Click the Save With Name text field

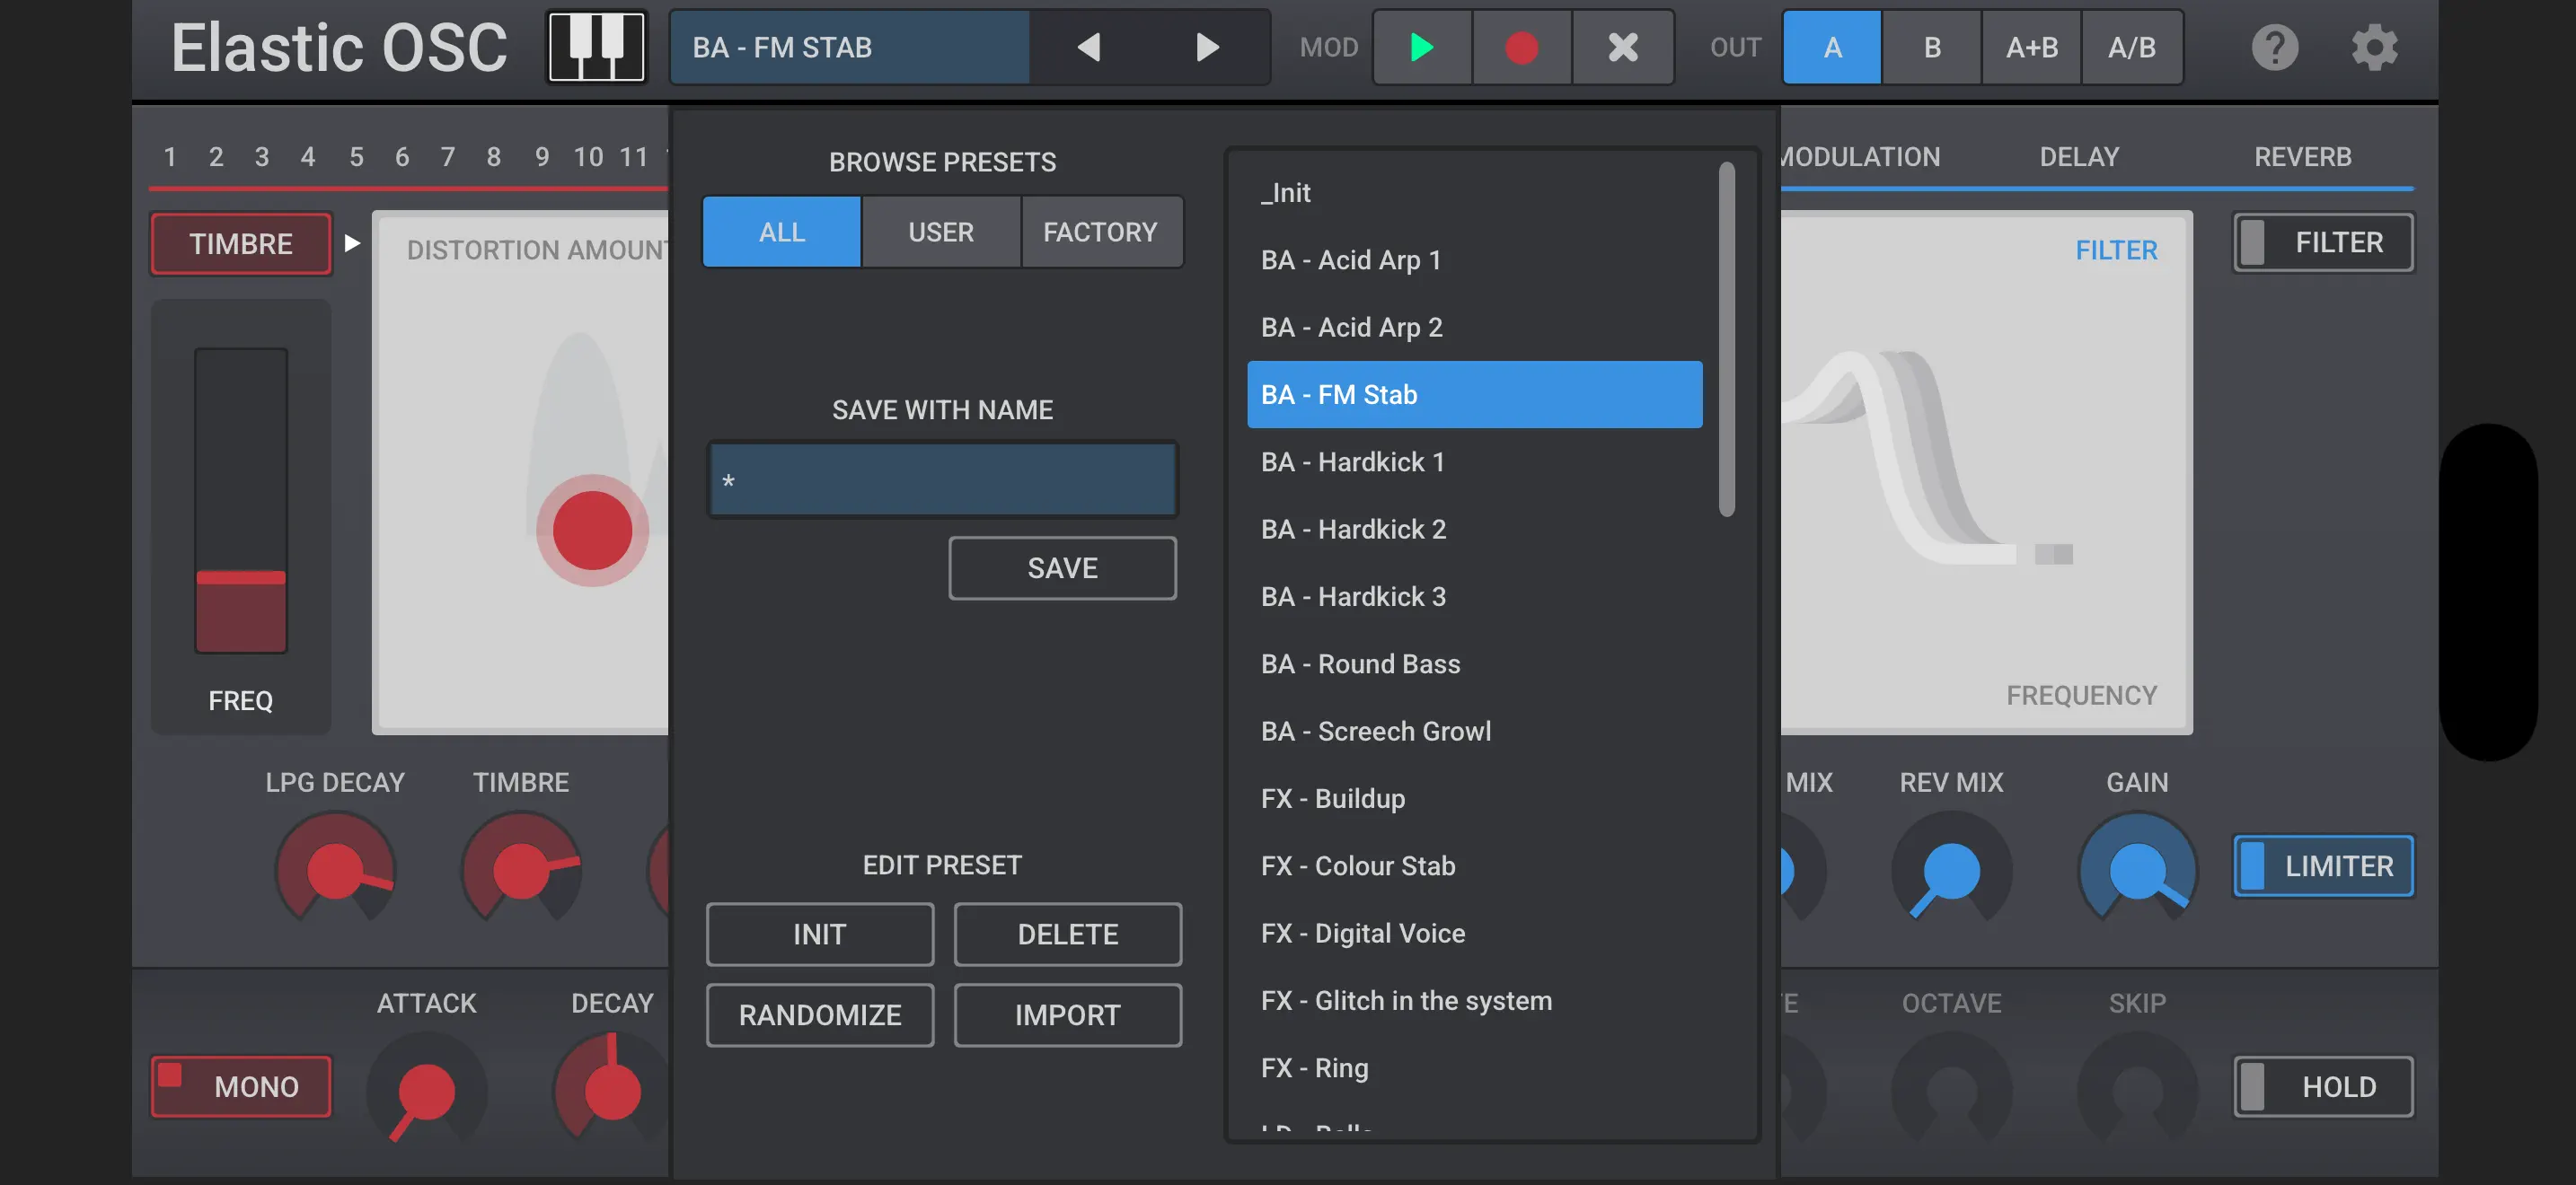942,480
